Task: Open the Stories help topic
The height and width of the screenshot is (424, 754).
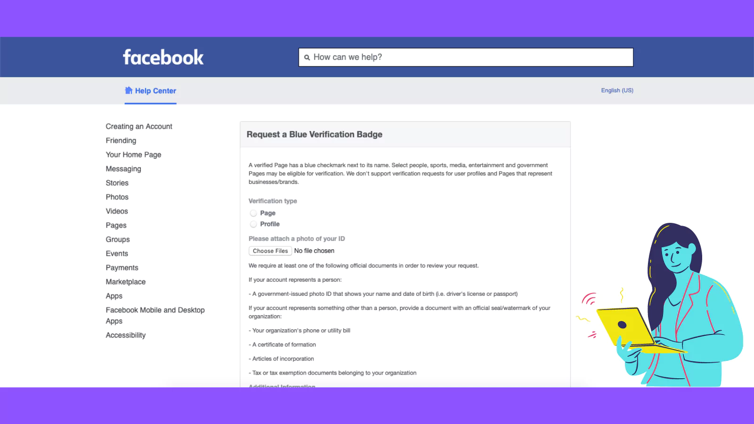Action: (x=117, y=183)
